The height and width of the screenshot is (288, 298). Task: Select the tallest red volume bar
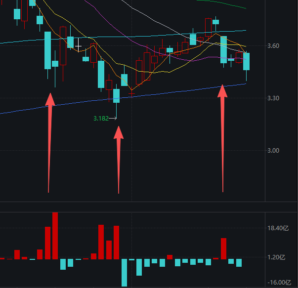[55, 236]
